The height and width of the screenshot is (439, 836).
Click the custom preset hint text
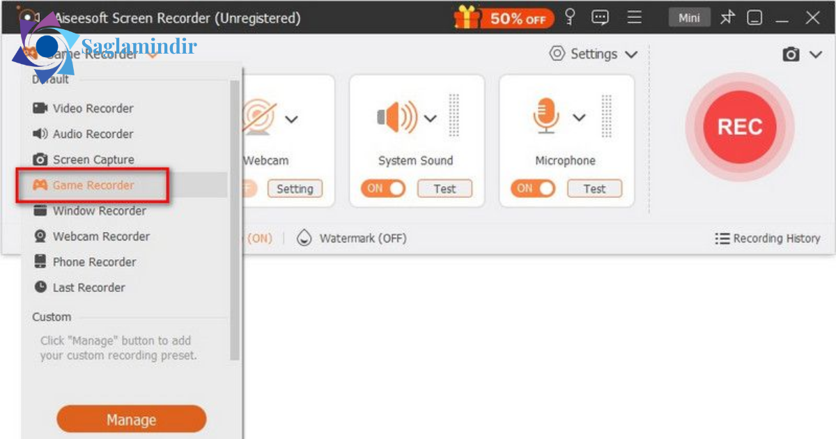[x=118, y=348]
